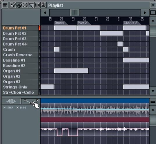
Task: Select the Bassline 02 track name
Action: tap(14, 66)
